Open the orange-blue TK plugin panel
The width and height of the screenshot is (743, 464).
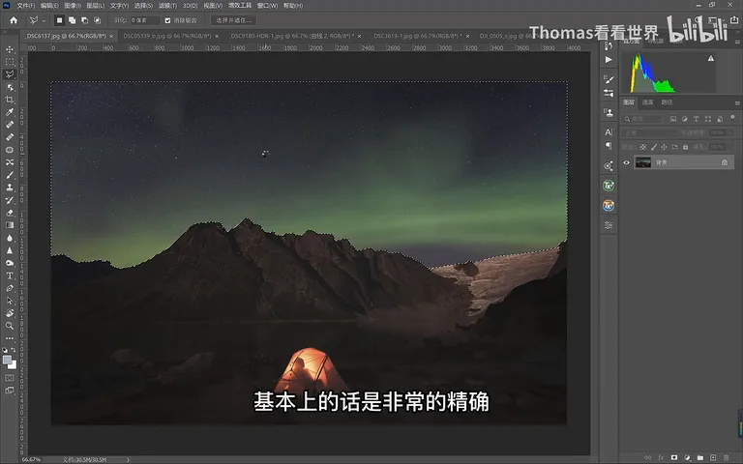[609, 206]
